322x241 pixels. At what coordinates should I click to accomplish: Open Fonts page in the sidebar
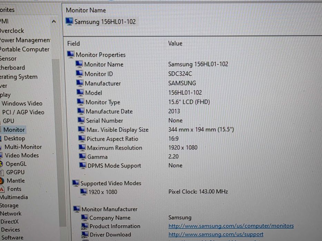point(14,189)
